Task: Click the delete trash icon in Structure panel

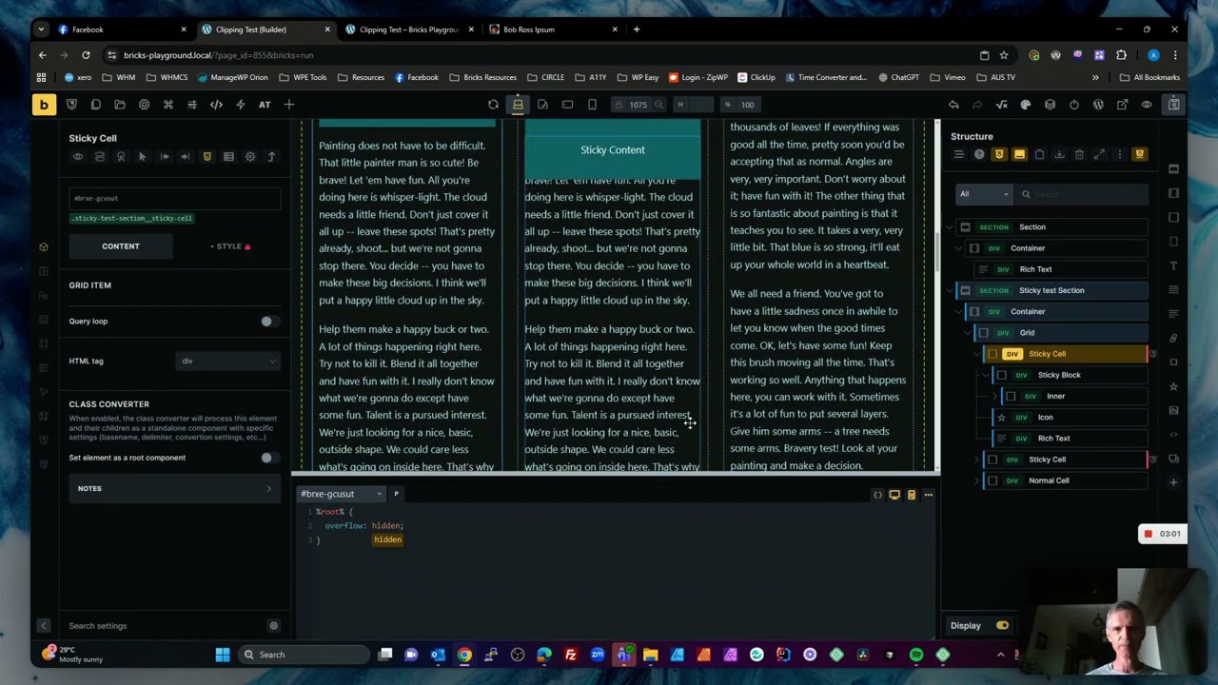Action: click(1079, 154)
